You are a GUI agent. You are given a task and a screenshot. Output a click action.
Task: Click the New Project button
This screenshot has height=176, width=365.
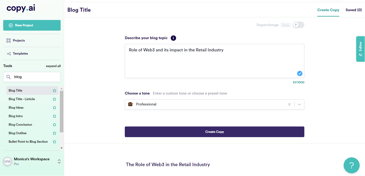click(32, 25)
